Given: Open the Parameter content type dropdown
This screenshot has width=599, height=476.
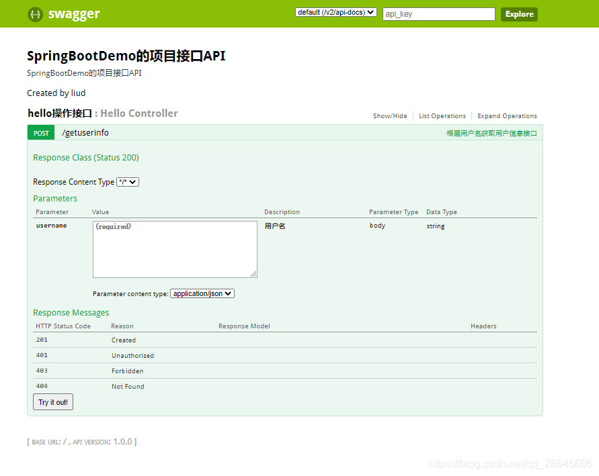Looking at the screenshot, I should pyautogui.click(x=202, y=293).
